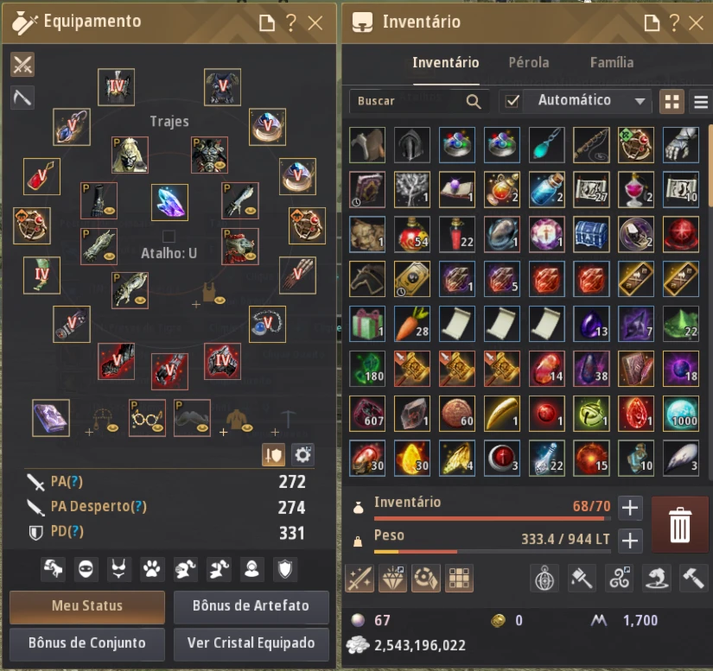Click the Bônus de Artefato button
Image resolution: width=713 pixels, height=671 pixels.
[x=251, y=606]
